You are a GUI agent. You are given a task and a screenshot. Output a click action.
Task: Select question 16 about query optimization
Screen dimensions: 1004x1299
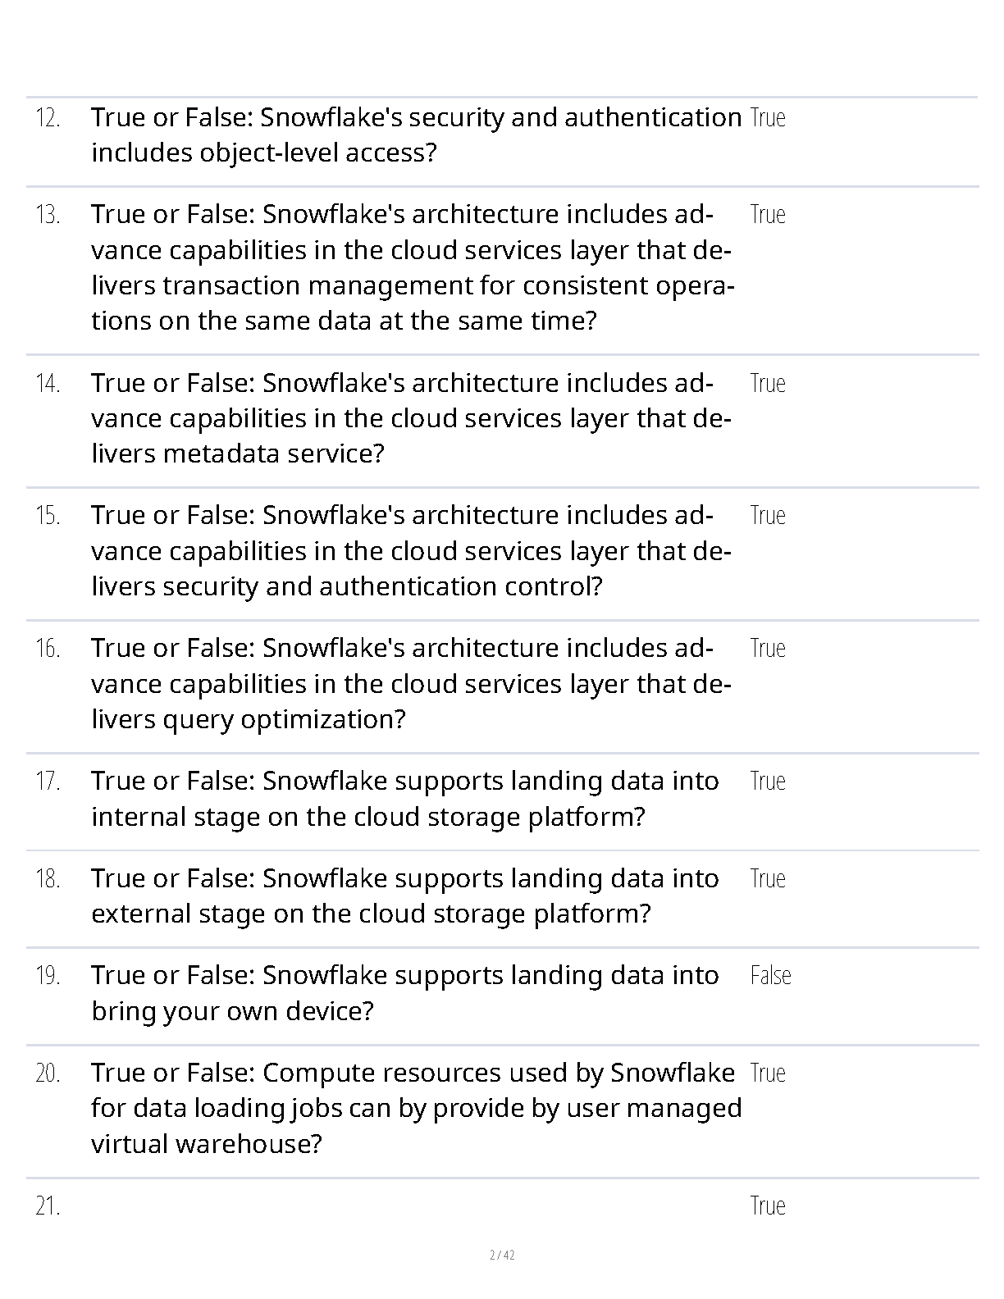(411, 684)
